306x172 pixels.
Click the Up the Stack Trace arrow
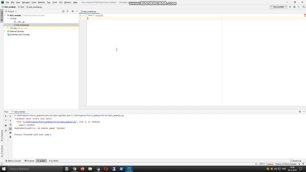click(11, 116)
